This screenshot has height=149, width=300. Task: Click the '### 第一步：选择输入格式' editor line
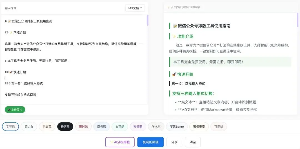coord(24,83)
